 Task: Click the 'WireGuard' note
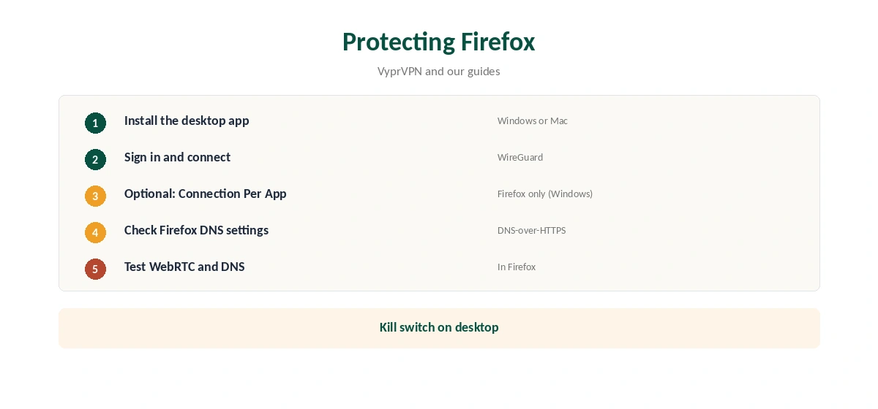520,157
